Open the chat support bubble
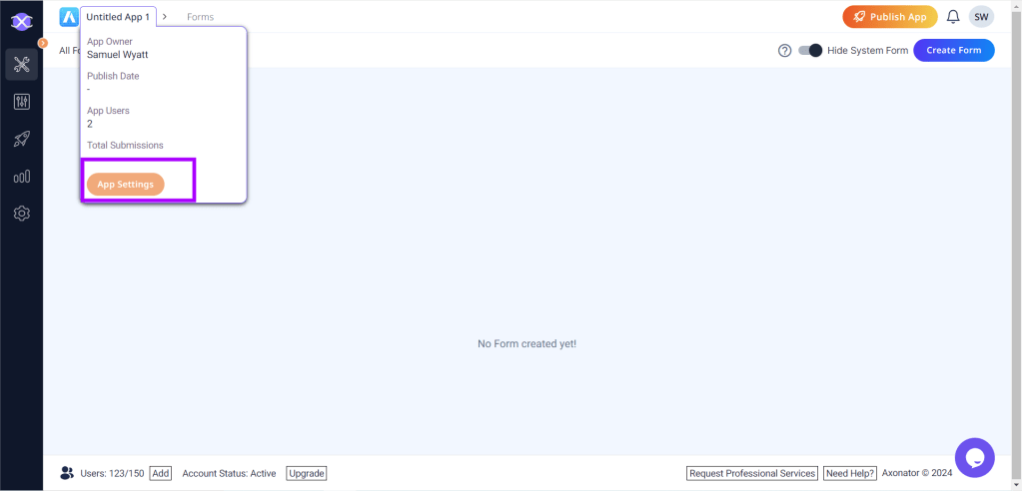This screenshot has height=491, width=1022. (974, 457)
